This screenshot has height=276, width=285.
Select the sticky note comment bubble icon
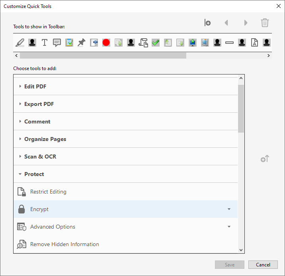57,43
